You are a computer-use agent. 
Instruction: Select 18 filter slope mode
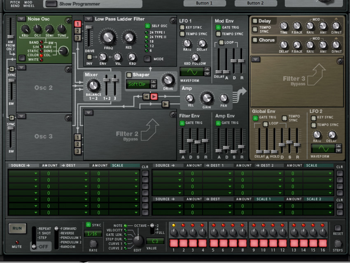pyautogui.click(x=147, y=41)
